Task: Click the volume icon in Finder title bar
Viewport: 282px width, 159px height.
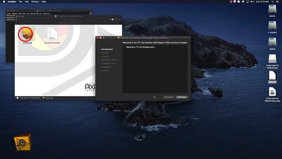Action: click(56, 16)
